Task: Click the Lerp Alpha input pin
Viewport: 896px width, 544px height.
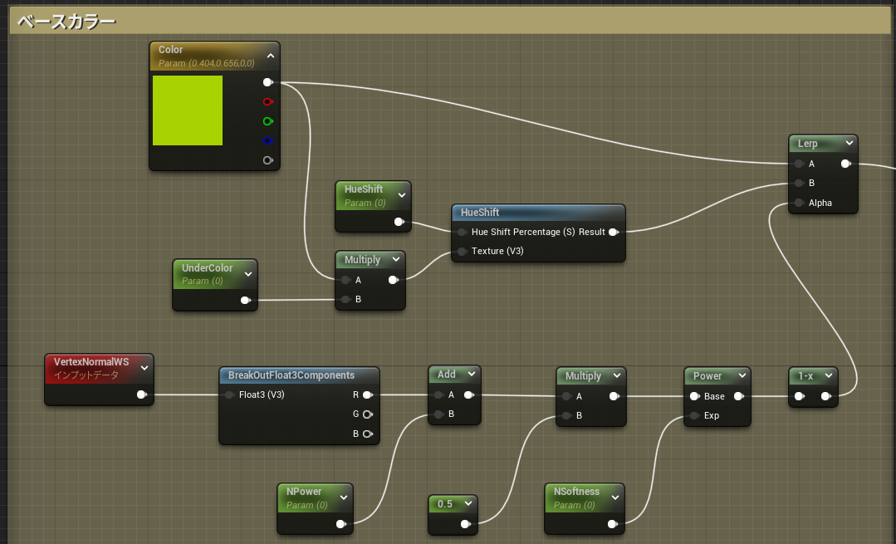Action: coord(799,203)
